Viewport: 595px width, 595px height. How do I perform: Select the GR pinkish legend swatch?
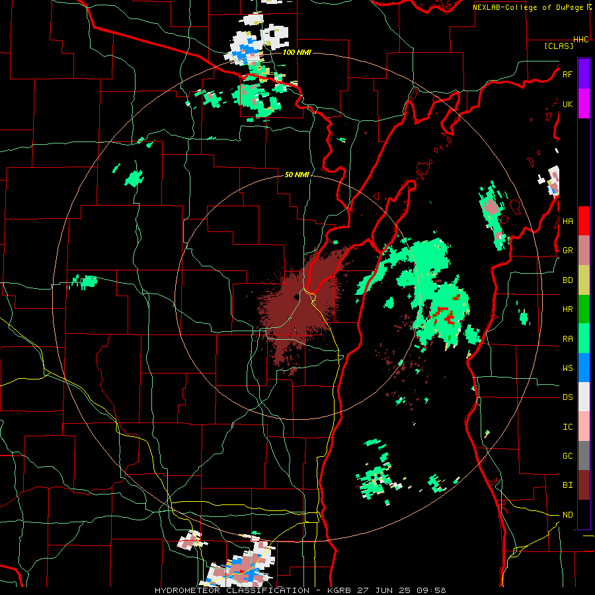click(x=584, y=250)
